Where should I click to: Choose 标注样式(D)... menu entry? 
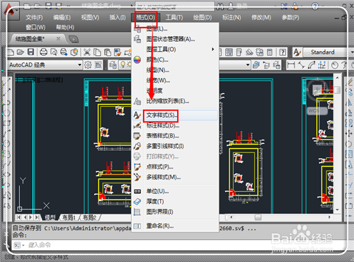[175, 125]
